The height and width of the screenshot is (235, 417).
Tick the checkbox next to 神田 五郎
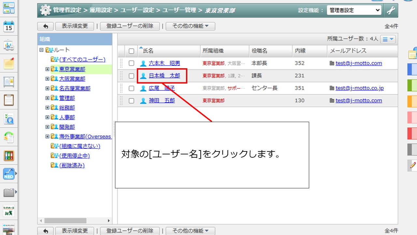[x=131, y=101]
